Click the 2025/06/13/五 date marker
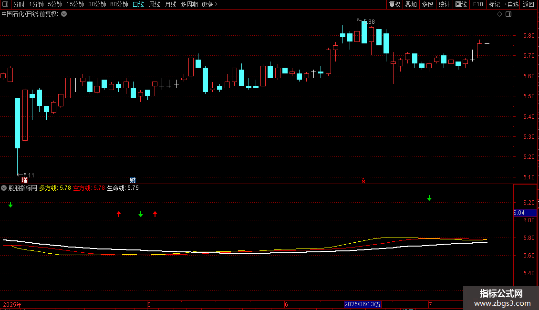 (x=363, y=304)
